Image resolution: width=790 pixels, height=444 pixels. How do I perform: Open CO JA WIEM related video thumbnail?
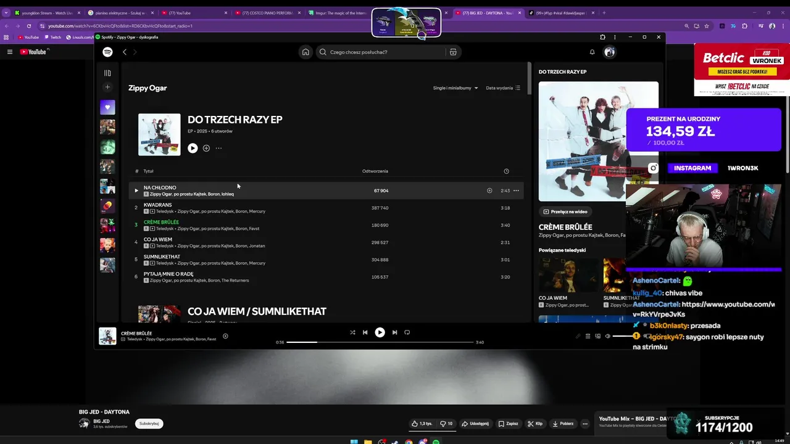tap(568, 275)
